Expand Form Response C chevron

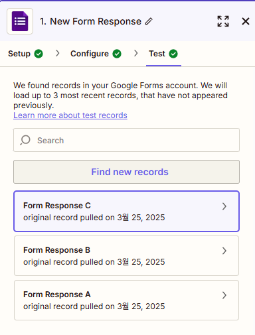(x=224, y=206)
